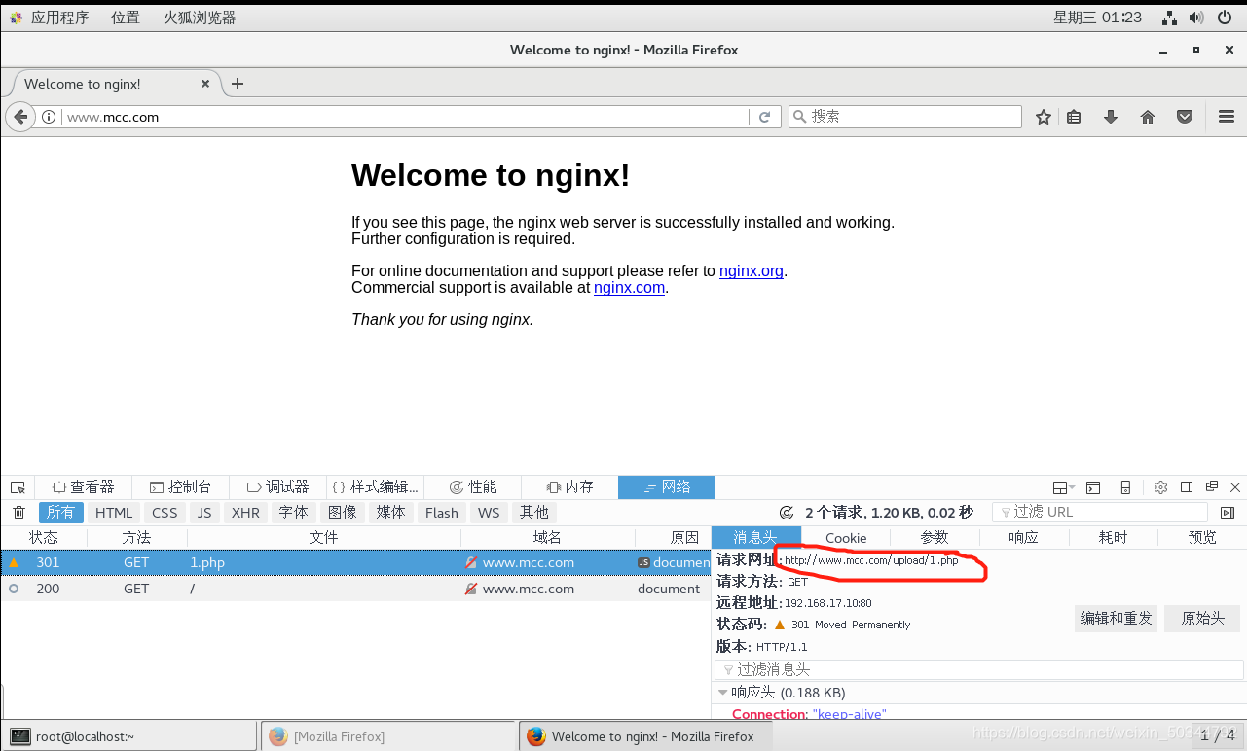
Task: Switch to the 性能 devtools tab
Action: click(473, 487)
